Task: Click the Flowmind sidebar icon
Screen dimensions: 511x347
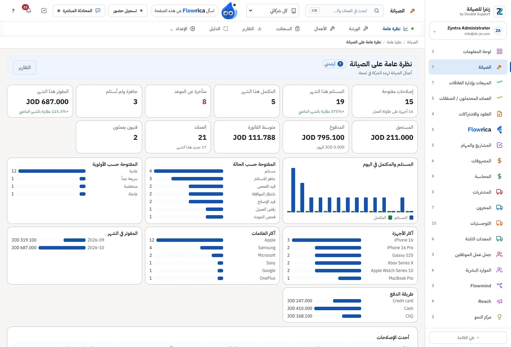Action: (500, 286)
